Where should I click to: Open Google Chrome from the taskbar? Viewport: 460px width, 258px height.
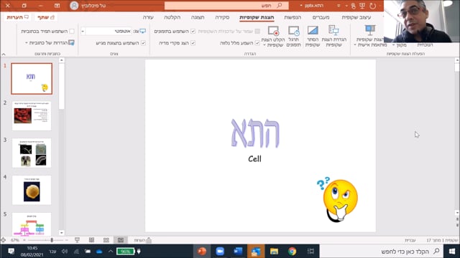[x=292, y=252]
